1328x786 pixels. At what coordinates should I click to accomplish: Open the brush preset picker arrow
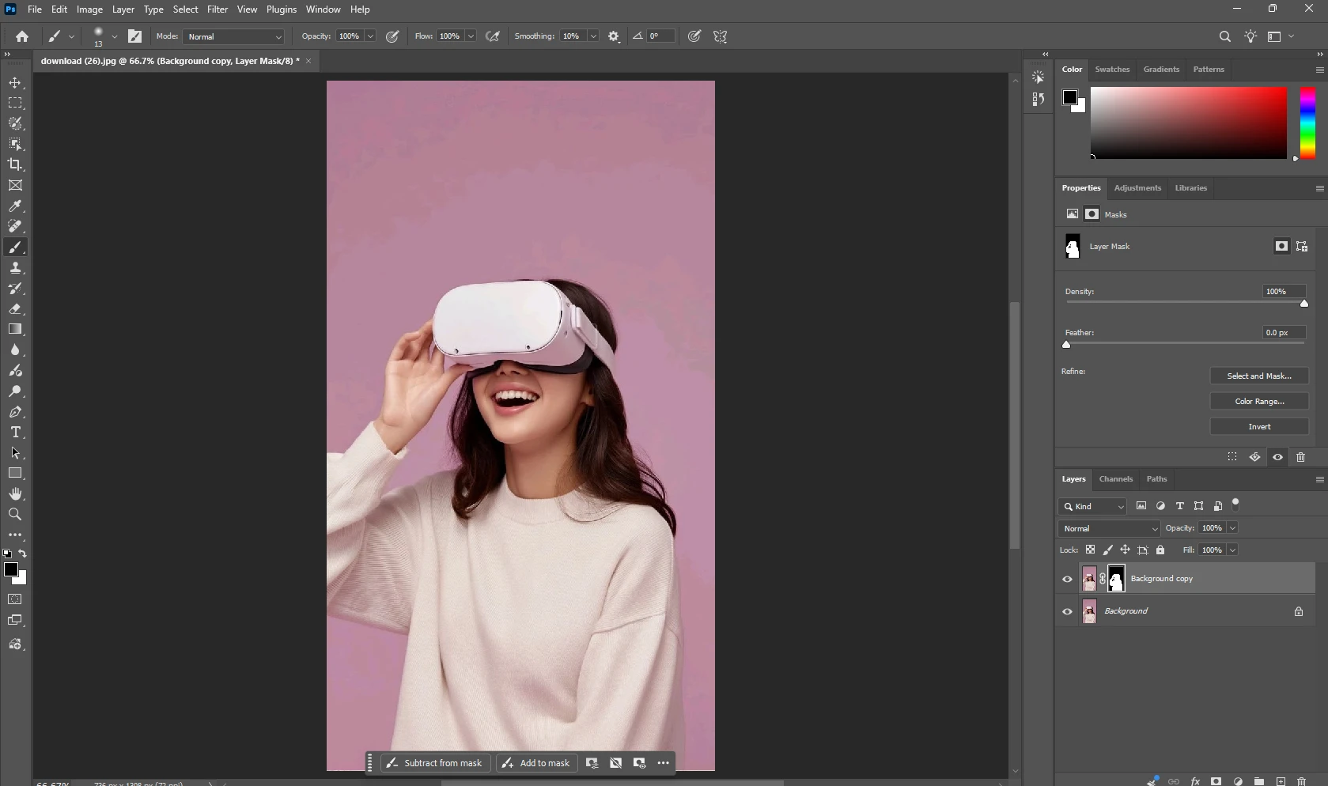[x=115, y=36]
